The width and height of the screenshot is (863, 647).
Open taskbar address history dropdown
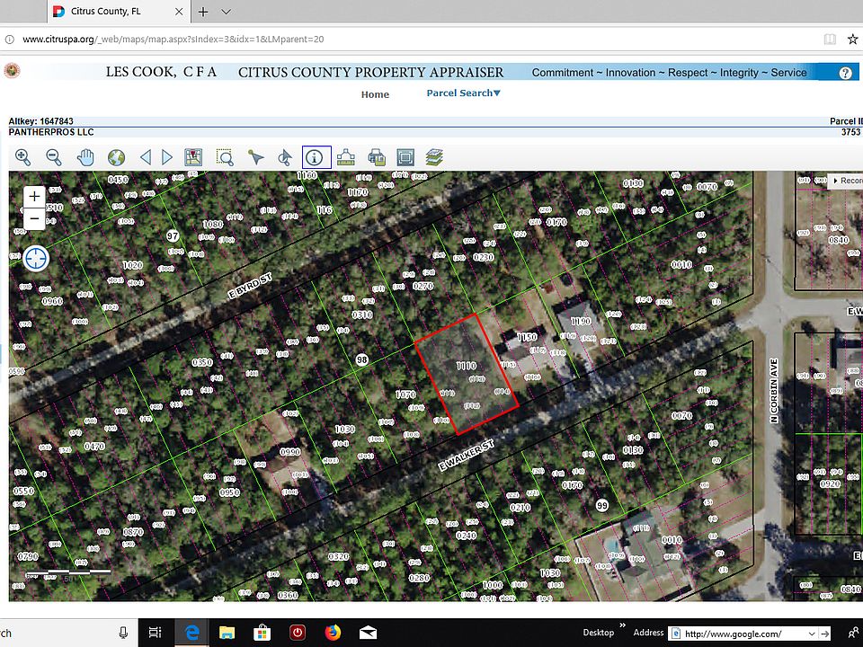(x=811, y=634)
